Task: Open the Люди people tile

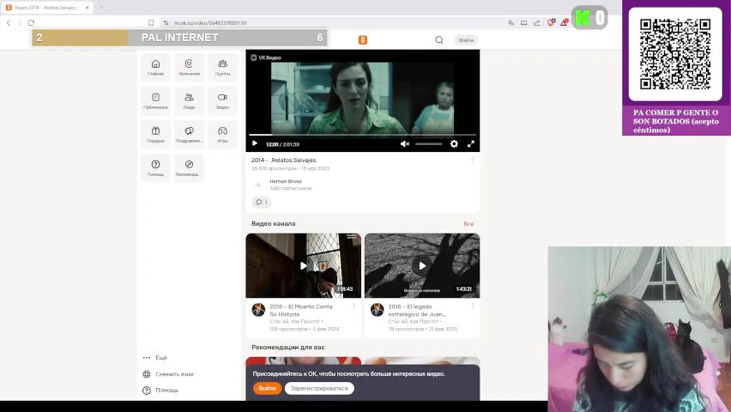Action: pos(189,101)
